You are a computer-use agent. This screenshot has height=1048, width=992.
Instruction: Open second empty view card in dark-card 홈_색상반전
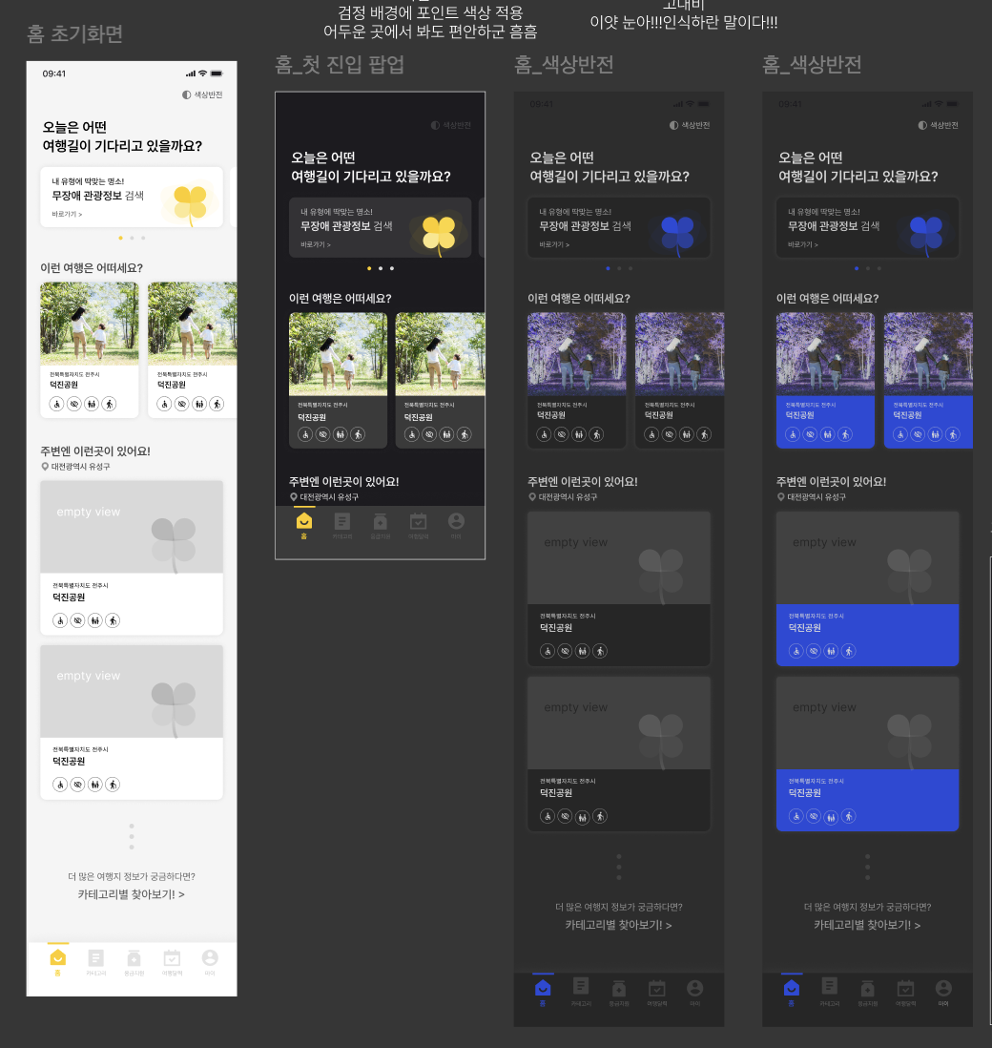[x=619, y=754]
